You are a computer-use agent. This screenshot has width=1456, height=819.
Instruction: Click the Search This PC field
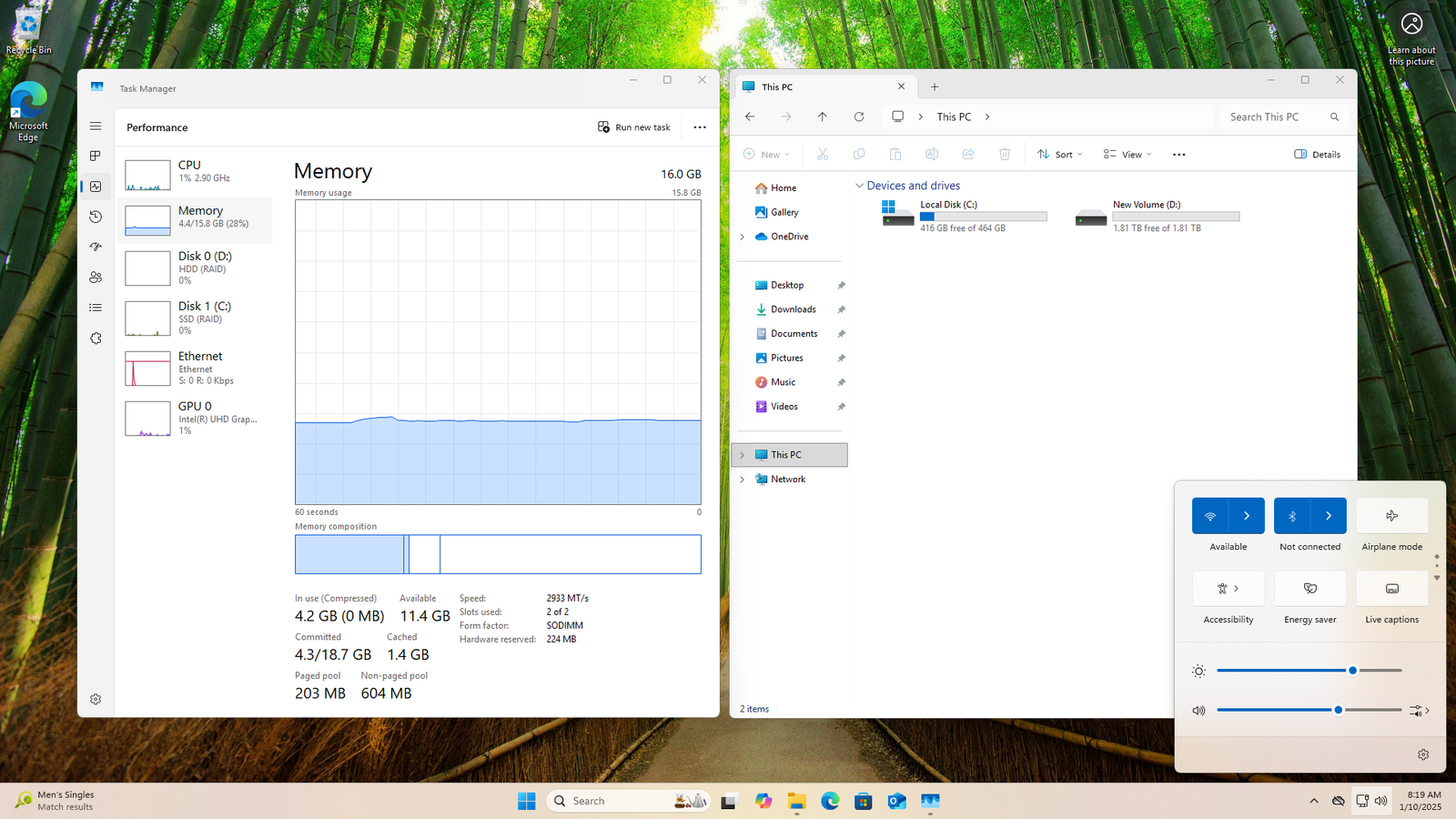pyautogui.click(x=1274, y=116)
